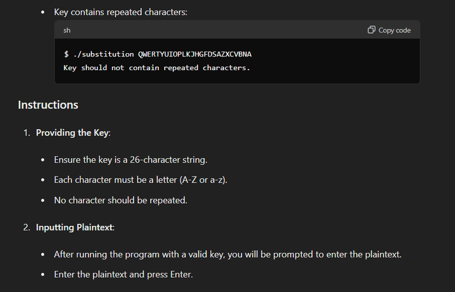Click the 26-character string bullet text
Image resolution: width=455 pixels, height=292 pixels.
point(131,160)
